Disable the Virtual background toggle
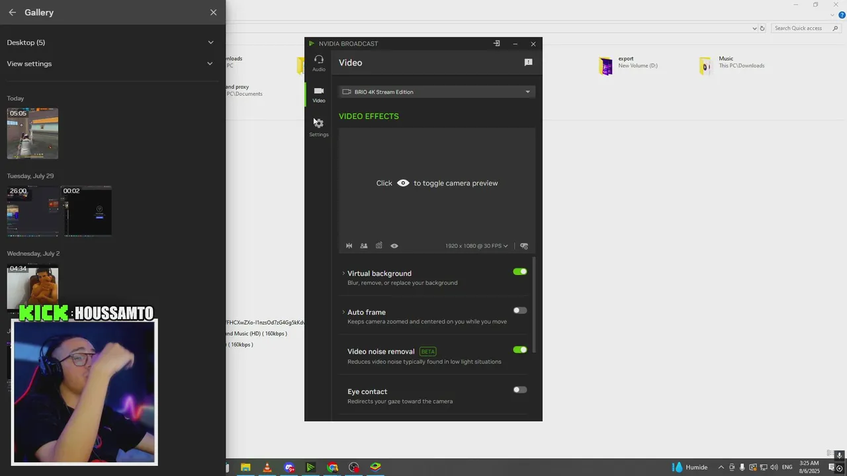 pyautogui.click(x=520, y=272)
